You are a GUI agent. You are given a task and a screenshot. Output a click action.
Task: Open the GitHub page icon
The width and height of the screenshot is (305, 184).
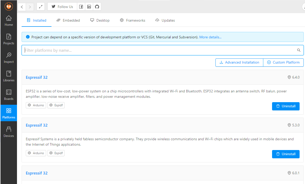pos(97,7)
